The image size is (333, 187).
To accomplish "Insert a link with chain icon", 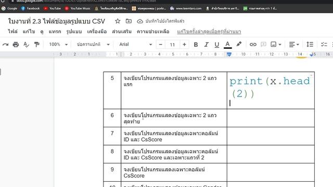I will click(x=253, y=45).
